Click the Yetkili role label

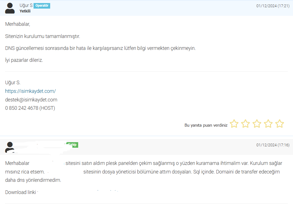(x=25, y=11)
